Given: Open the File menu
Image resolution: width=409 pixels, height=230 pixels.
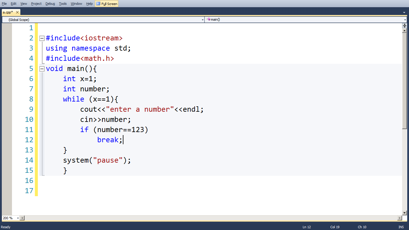Looking at the screenshot, I should [4, 4].
